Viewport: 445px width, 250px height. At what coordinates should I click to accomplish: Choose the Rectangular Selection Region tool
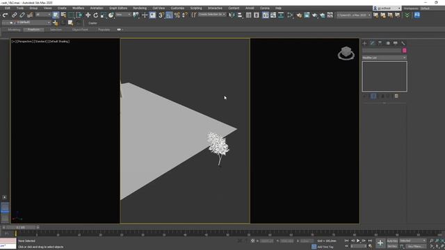click(71, 15)
